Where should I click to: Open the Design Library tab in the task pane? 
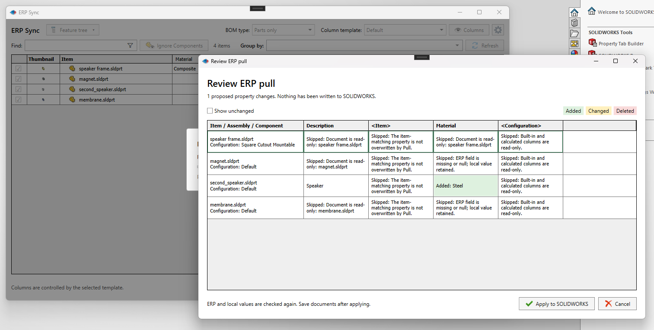[x=574, y=23]
